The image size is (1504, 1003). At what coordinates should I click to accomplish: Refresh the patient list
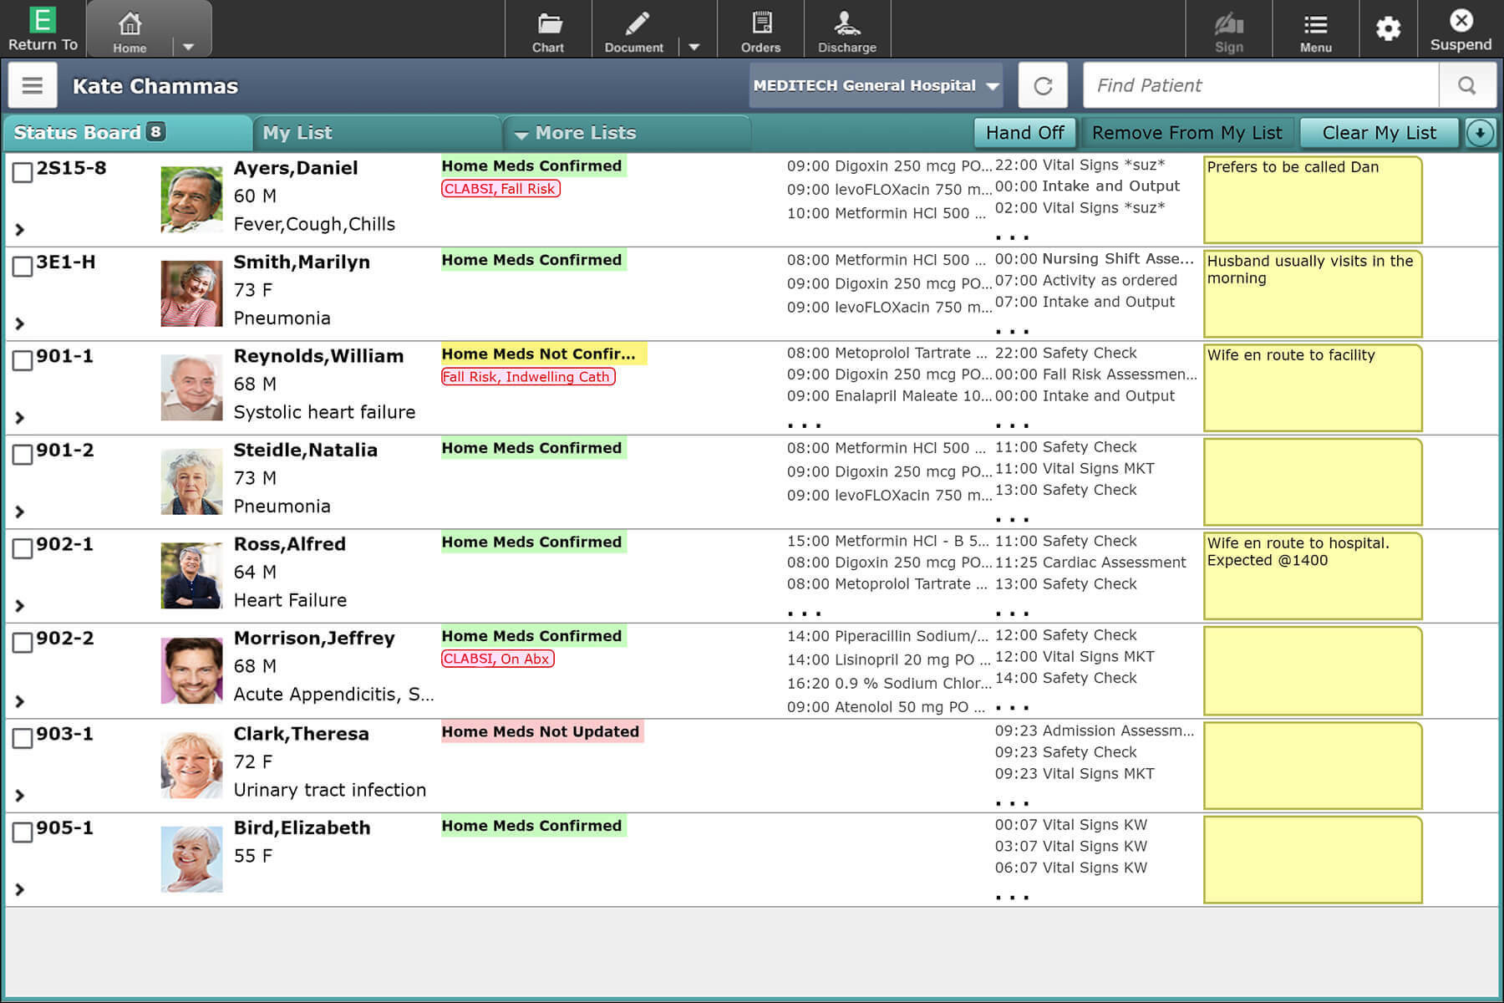[x=1043, y=86]
